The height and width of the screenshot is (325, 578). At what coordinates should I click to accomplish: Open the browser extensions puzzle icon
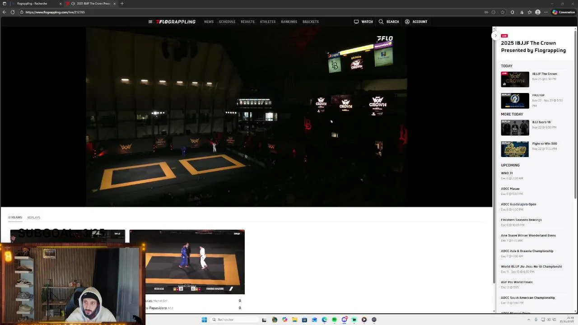(x=512, y=12)
